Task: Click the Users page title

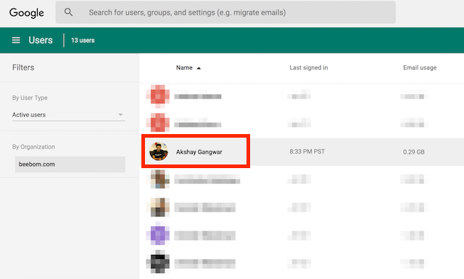Action: point(41,41)
